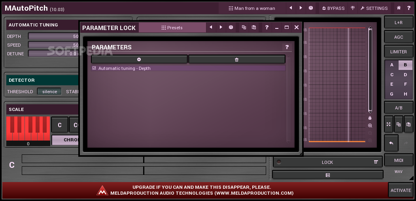This screenshot has width=416, height=201.
Task: Open channel mode icon next to Bypass
Action: point(353,8)
